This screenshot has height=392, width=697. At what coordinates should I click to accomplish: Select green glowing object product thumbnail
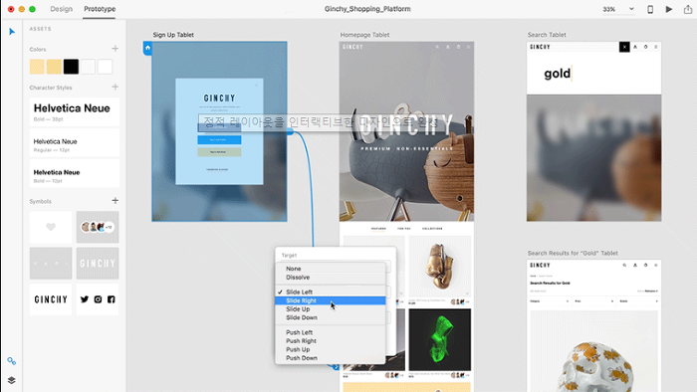pyautogui.click(x=440, y=340)
